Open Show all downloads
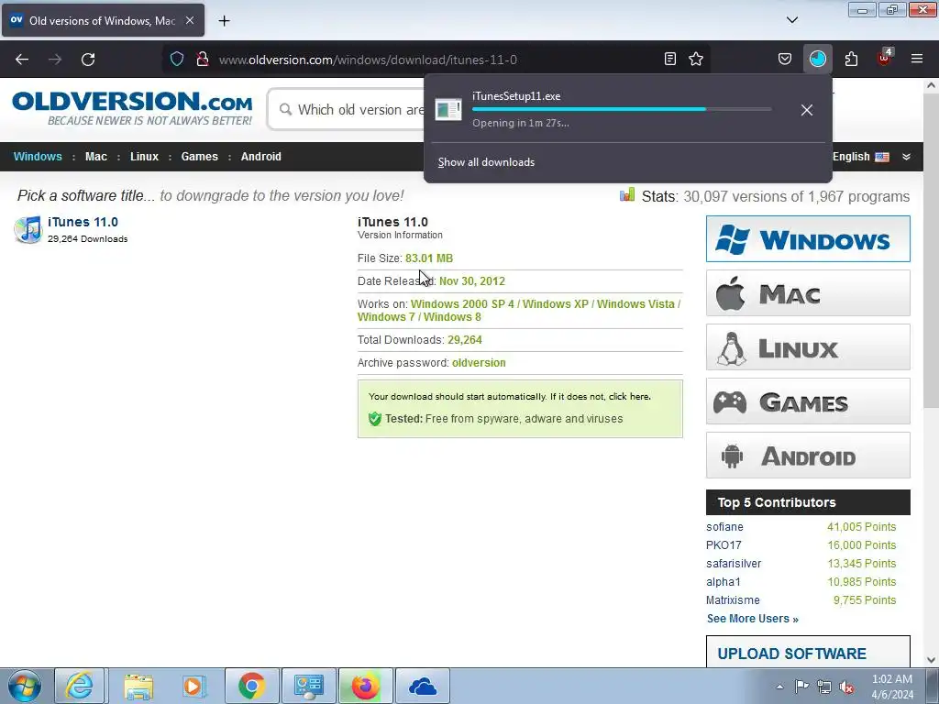The image size is (939, 704). tap(486, 162)
